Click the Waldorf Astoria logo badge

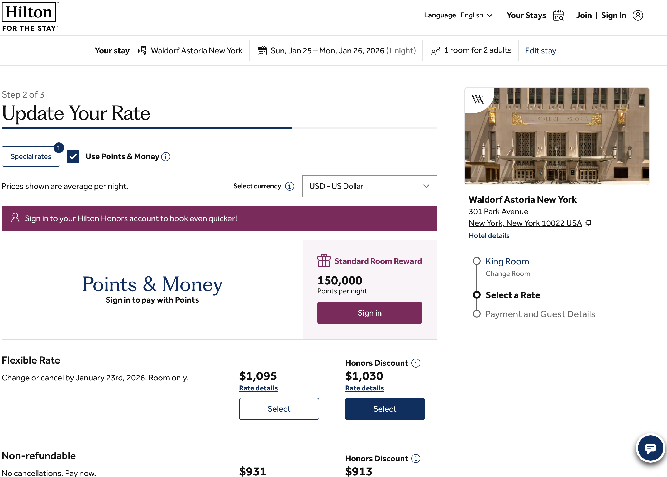[478, 99]
